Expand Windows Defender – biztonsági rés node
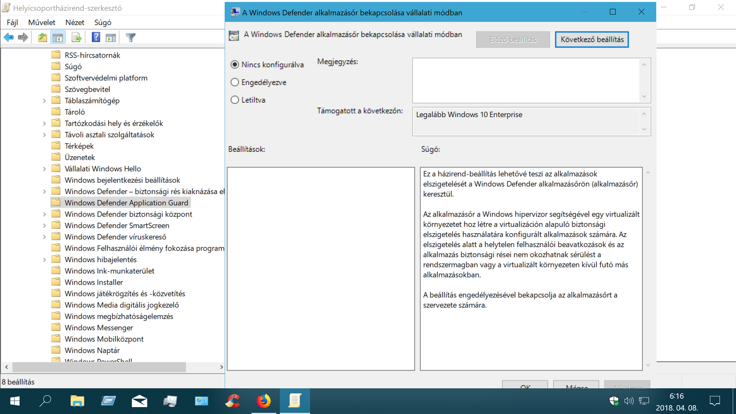Image resolution: width=736 pixels, height=414 pixels. point(44,192)
